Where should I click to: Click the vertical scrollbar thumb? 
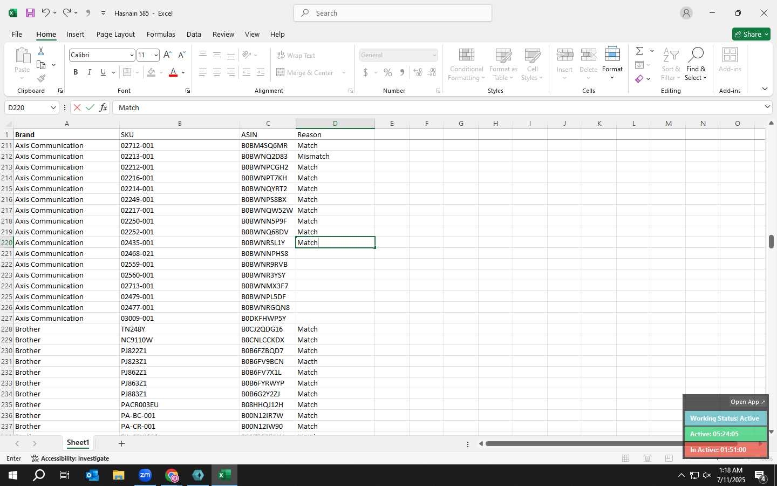tap(771, 241)
